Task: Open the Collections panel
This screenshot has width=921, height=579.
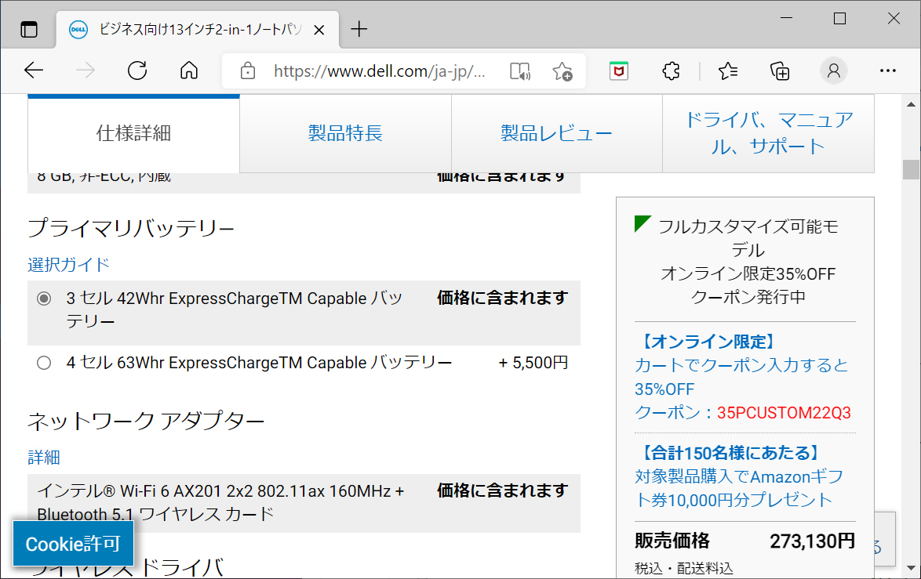Action: pyautogui.click(x=780, y=71)
